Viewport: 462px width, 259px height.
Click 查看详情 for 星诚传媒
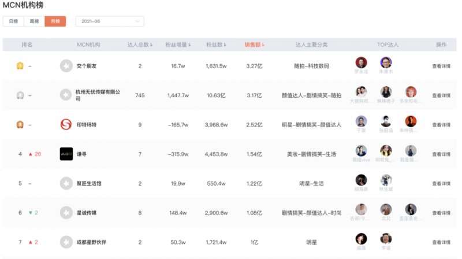point(441,213)
